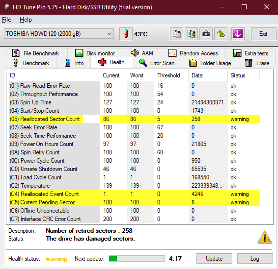Select the Unsafe Shutdown Count row

134,169
